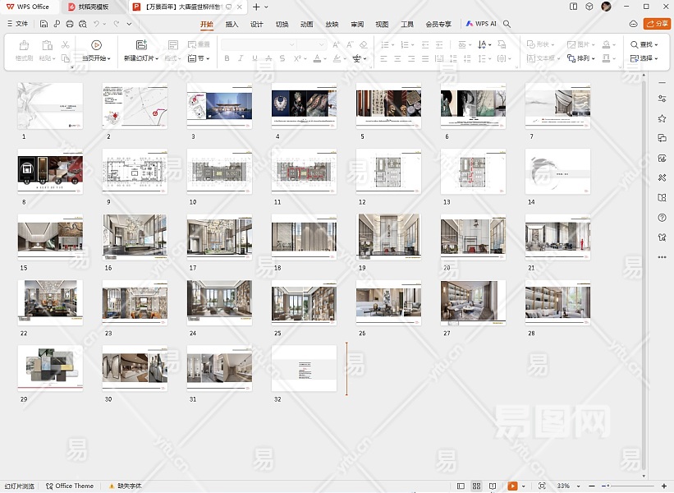Switch to the 插入 ribbon tab
This screenshot has height=493, width=674.
pos(232,25)
